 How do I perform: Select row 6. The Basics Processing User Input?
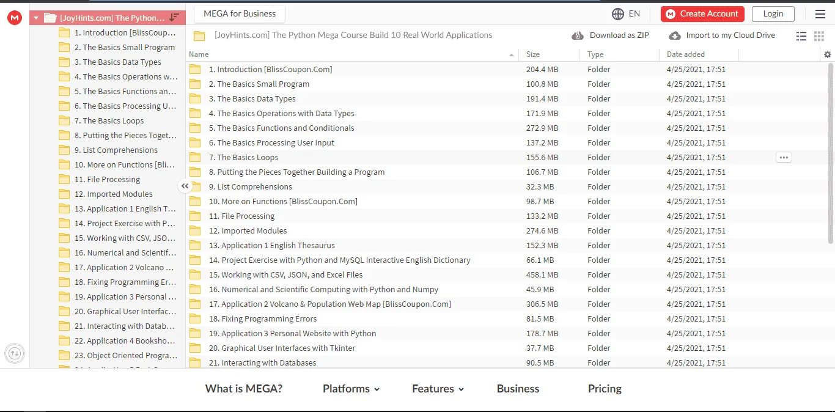507,142
